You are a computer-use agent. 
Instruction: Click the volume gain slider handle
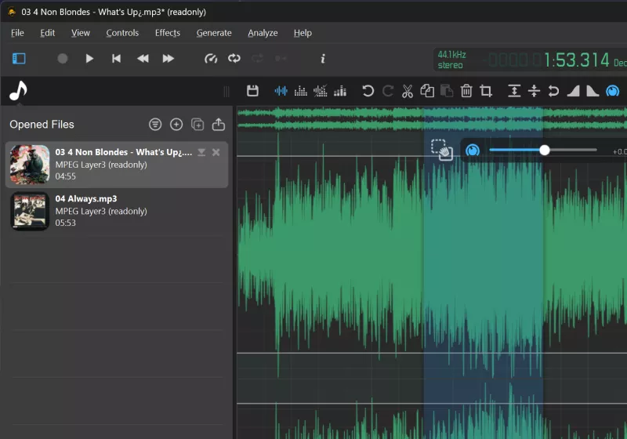tap(545, 150)
